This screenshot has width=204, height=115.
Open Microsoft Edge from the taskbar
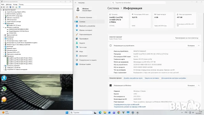pyautogui.click(x=100, y=112)
